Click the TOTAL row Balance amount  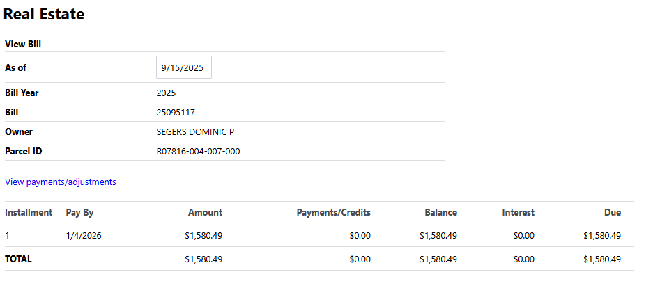[x=438, y=259]
